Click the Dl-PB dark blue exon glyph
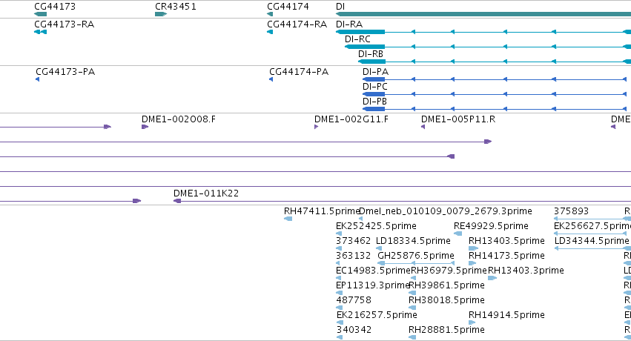Image resolution: width=631 pixels, height=341 pixels. point(374,109)
